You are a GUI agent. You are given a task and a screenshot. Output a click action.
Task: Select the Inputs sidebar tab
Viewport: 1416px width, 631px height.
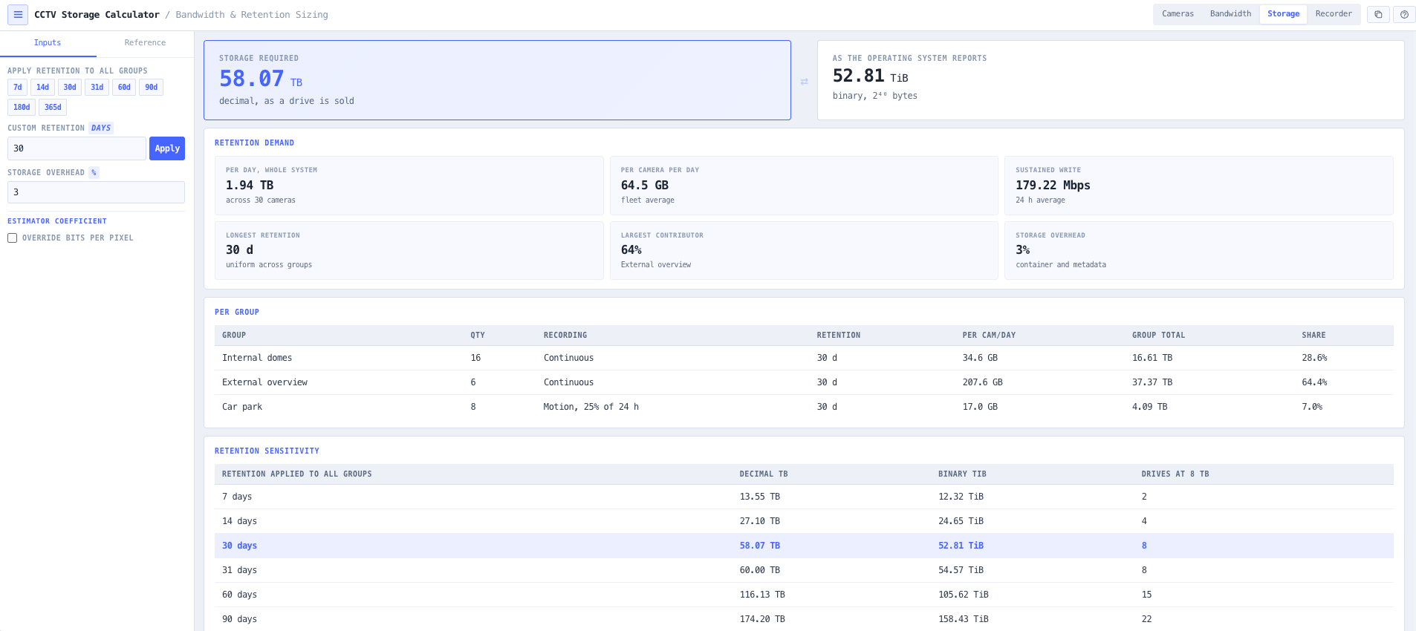click(x=48, y=43)
